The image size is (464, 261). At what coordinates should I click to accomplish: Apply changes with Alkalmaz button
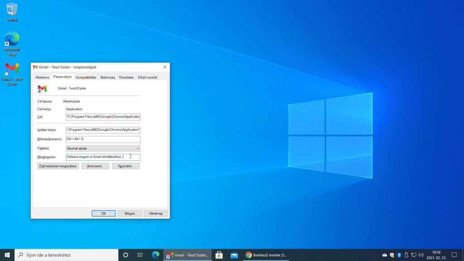pyautogui.click(x=156, y=213)
